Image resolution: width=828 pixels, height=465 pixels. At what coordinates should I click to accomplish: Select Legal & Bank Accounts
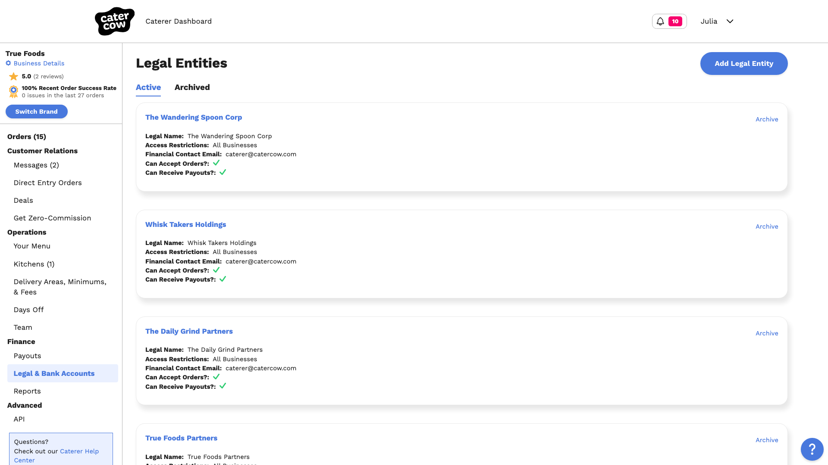click(x=63, y=373)
